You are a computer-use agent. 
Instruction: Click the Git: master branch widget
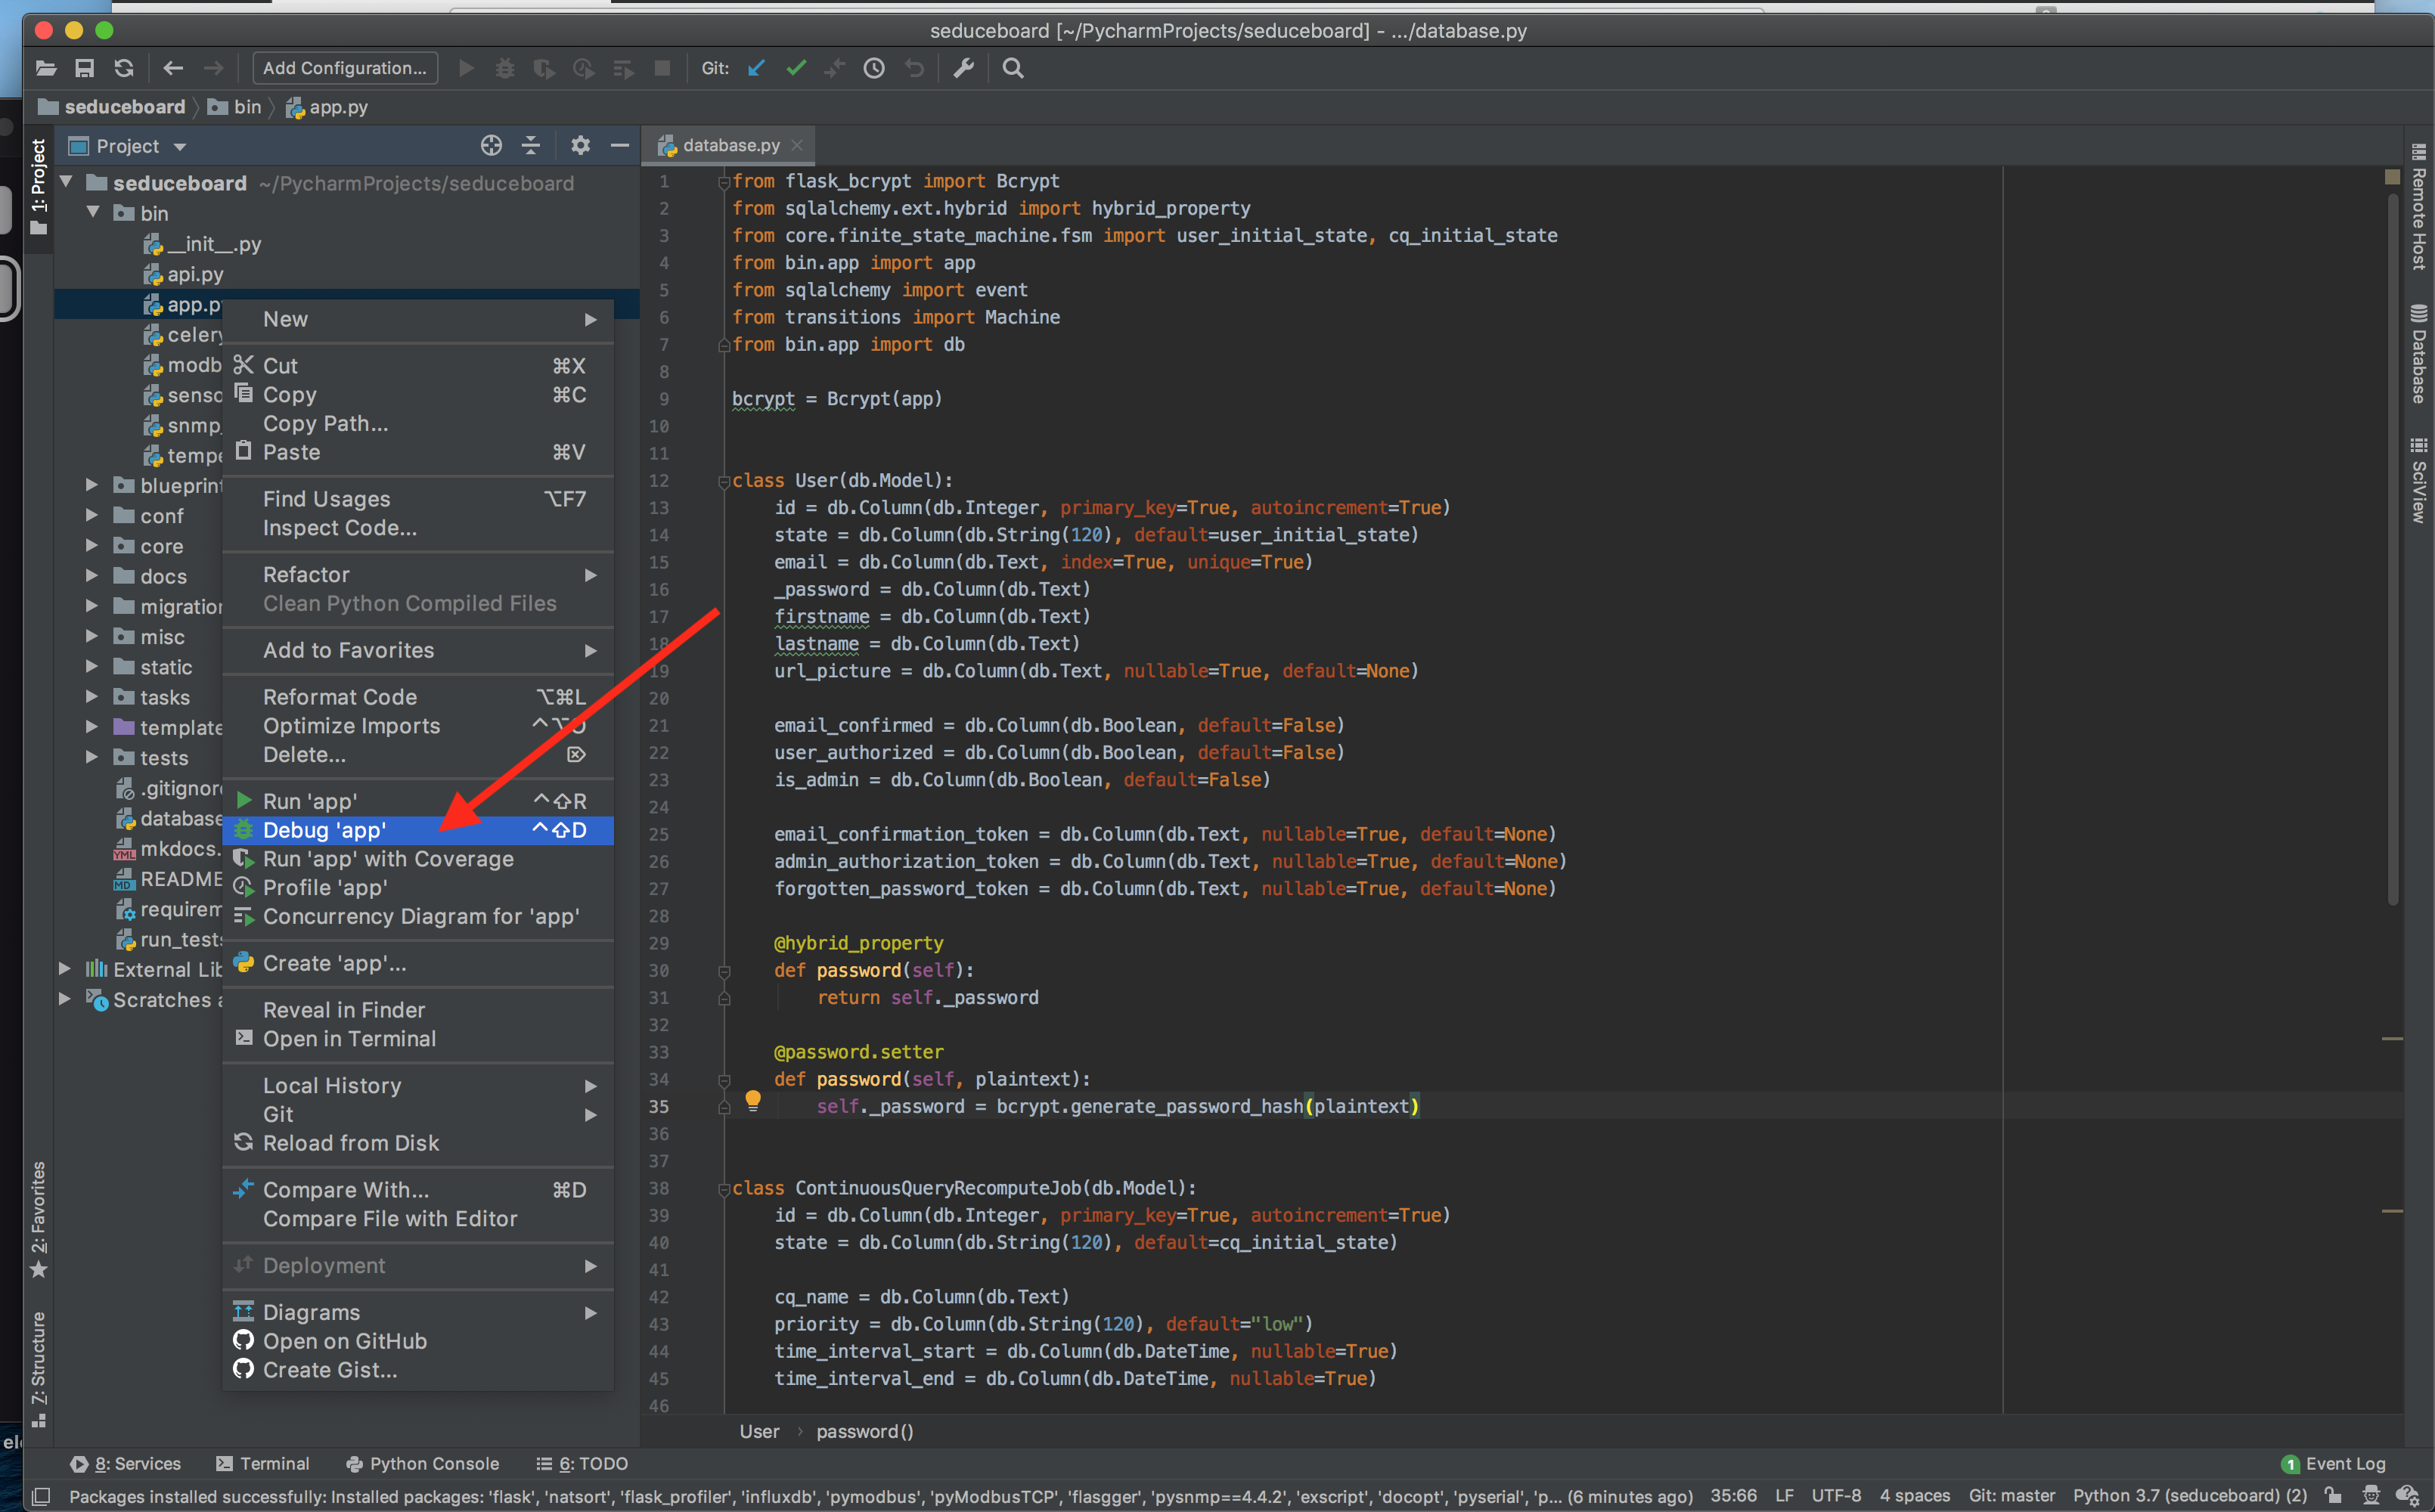[x=2011, y=1496]
